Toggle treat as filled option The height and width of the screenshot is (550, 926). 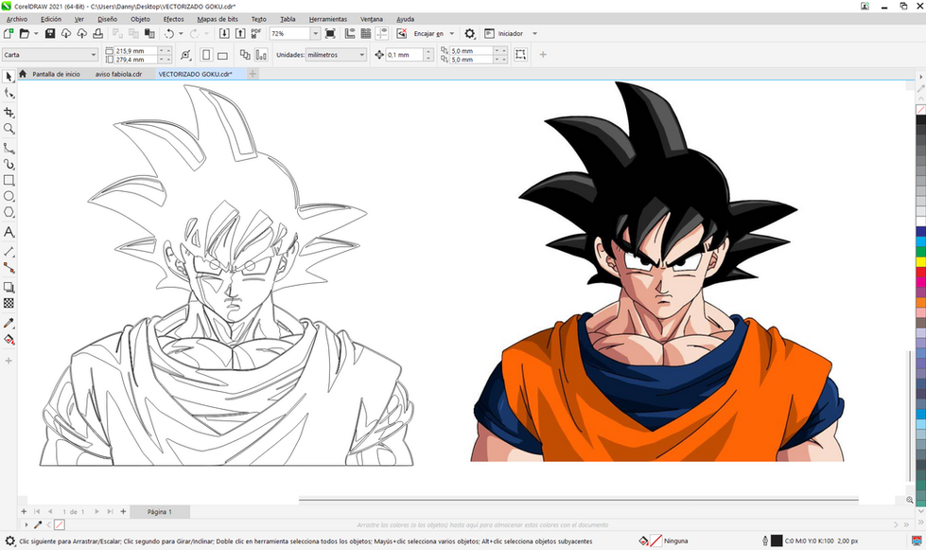[520, 54]
